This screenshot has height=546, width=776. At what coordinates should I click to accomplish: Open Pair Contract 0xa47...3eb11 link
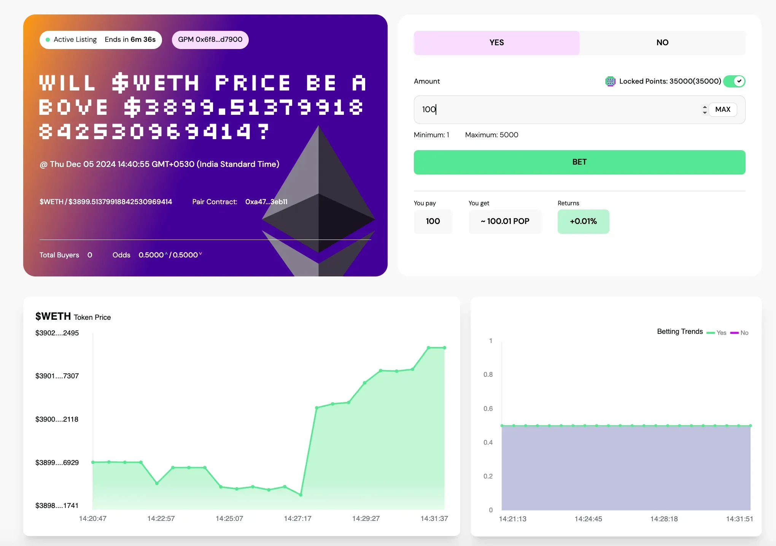(x=266, y=202)
